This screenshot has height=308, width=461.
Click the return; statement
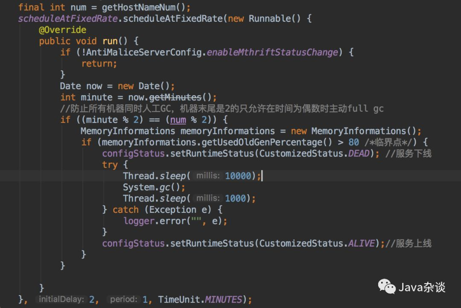[x=99, y=64]
